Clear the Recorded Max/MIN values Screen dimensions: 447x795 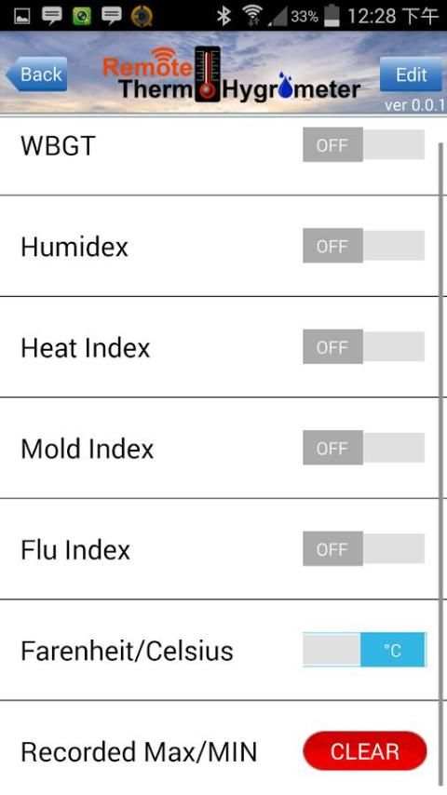(365, 751)
